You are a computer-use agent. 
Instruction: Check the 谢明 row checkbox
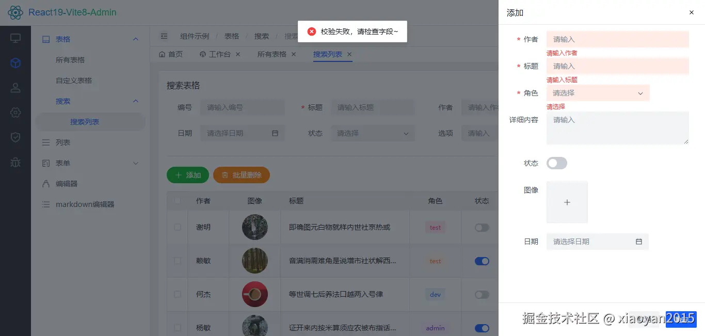[x=178, y=227]
